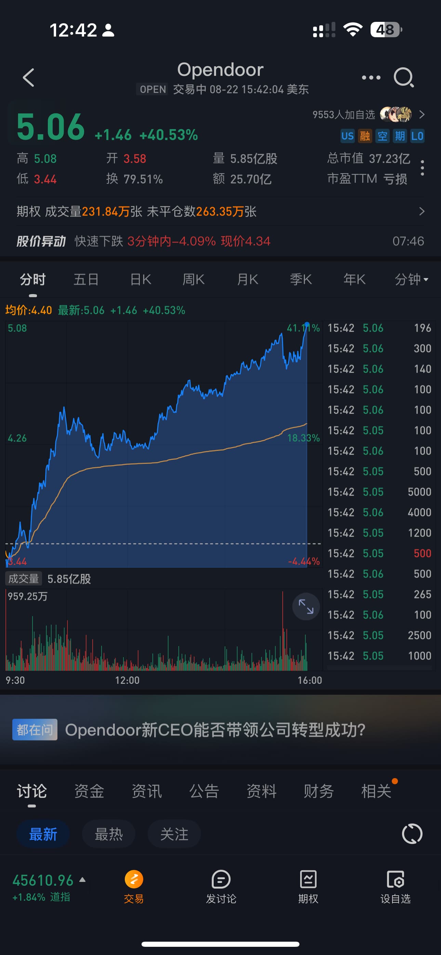
Task: Switch to the 季K chart tab
Action: 301,279
